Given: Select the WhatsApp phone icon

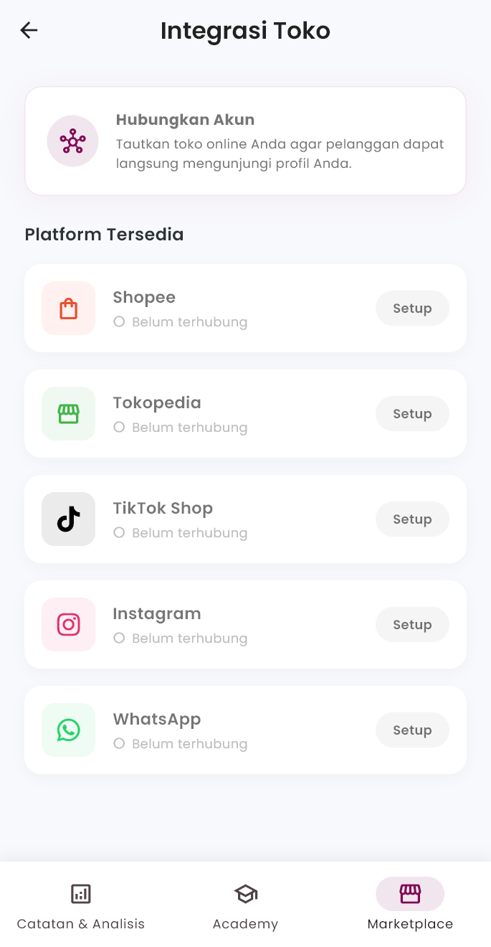Looking at the screenshot, I should tap(68, 730).
